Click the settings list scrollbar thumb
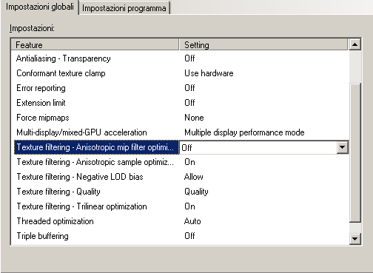This screenshot has width=373, height=273. 355,153
